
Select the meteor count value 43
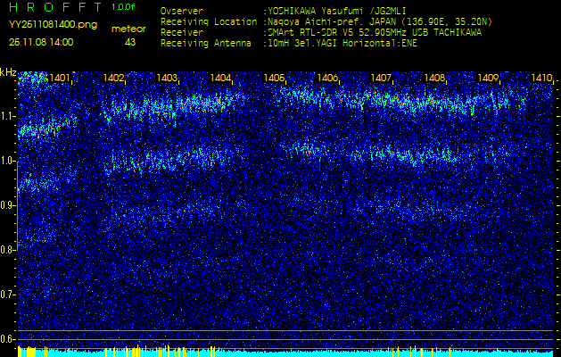click(x=130, y=42)
